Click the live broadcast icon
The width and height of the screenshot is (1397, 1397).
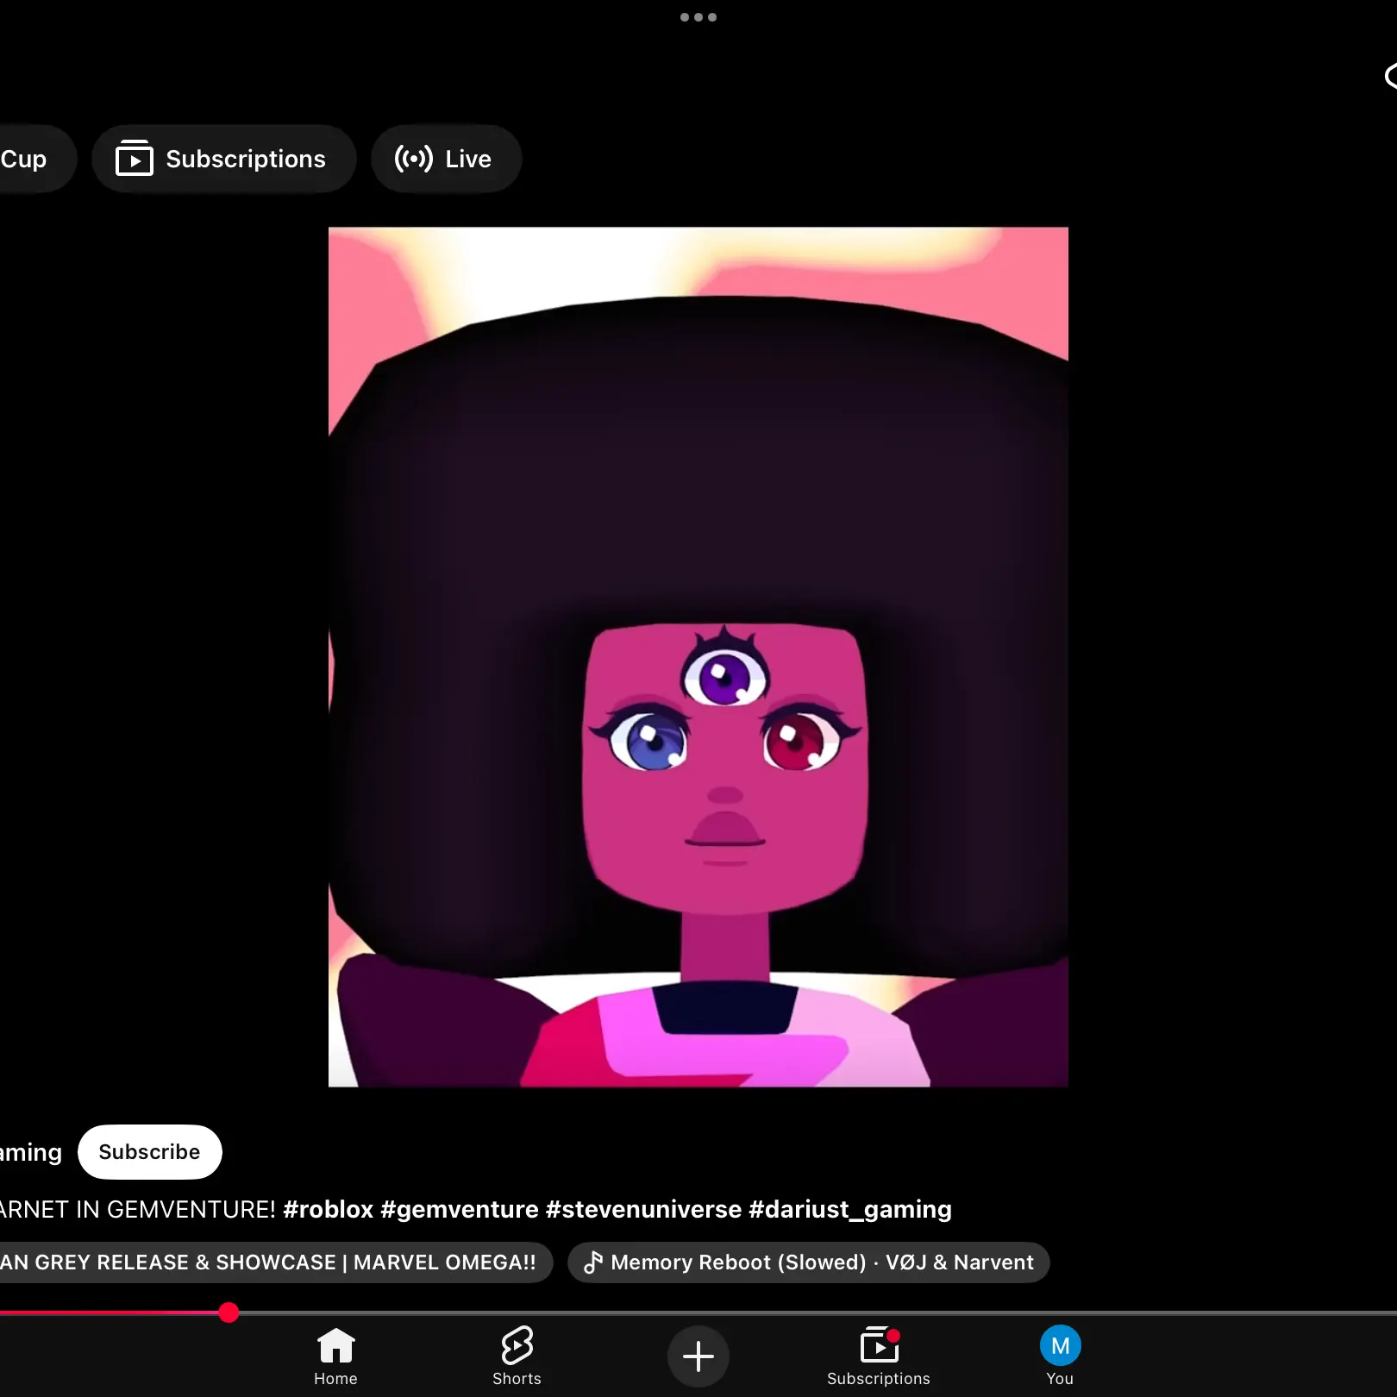(414, 159)
